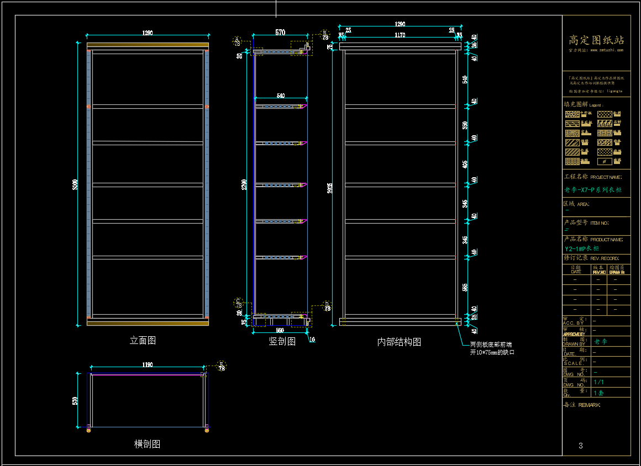Click the drawn-by value 老李
Image resolution: width=641 pixels, height=466 pixels.
click(601, 342)
